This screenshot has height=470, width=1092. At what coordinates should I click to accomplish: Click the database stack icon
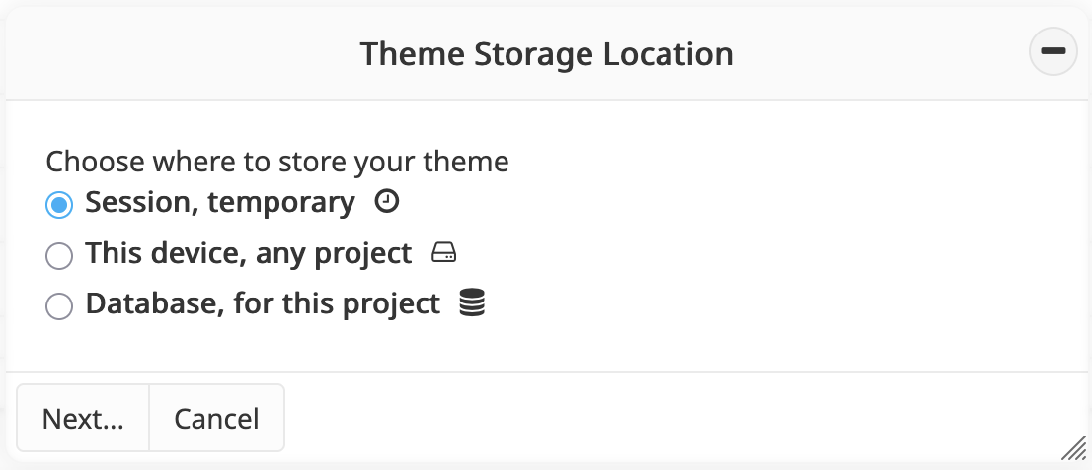473,304
